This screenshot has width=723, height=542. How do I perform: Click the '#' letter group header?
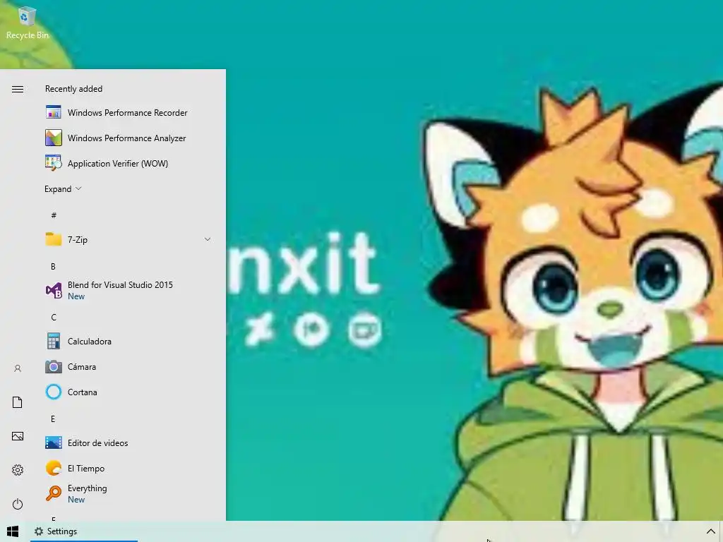point(54,215)
